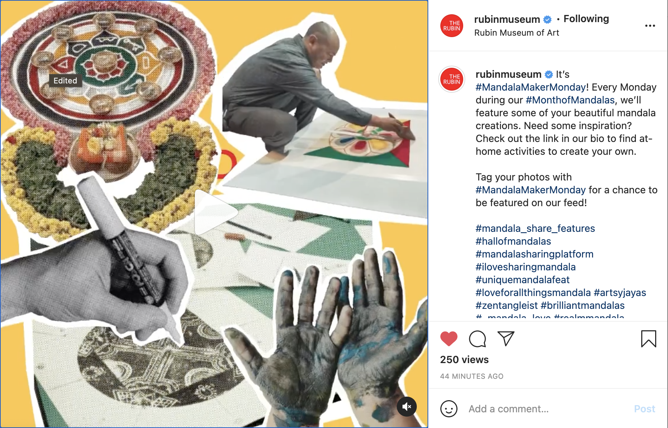Unlike the post with the red heart
The height and width of the screenshot is (428, 668).
pos(449,339)
